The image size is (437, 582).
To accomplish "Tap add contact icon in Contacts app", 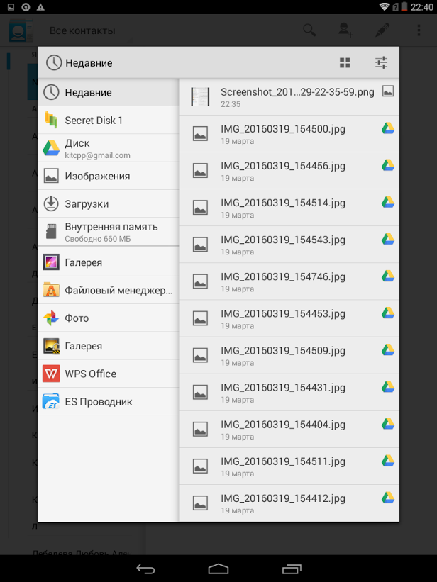I will (345, 30).
